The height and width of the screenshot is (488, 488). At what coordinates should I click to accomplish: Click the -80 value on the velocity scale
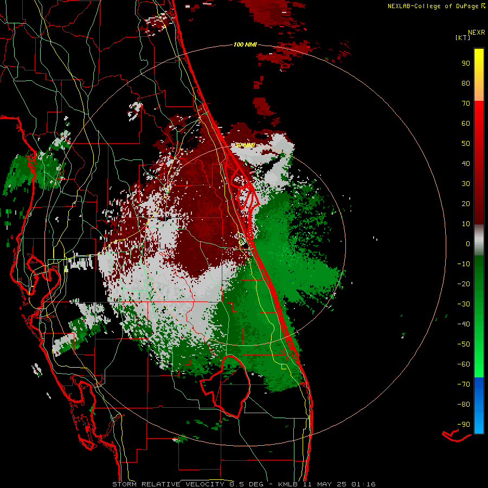pos(464,404)
